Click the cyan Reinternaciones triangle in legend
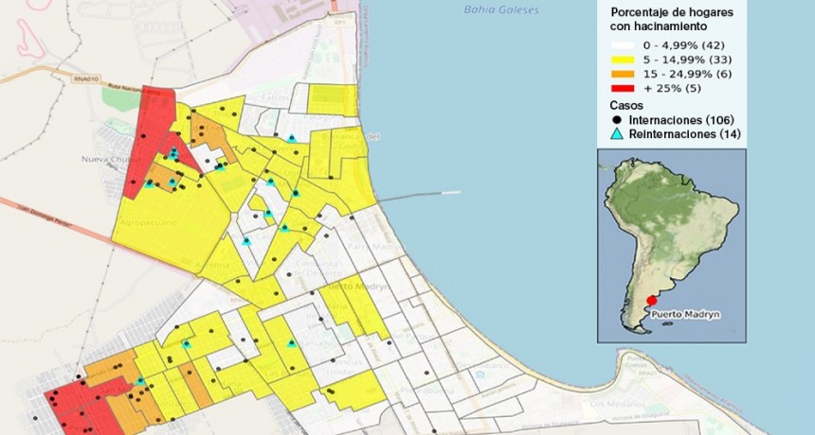Image resolution: width=815 pixels, height=435 pixels. point(617,133)
